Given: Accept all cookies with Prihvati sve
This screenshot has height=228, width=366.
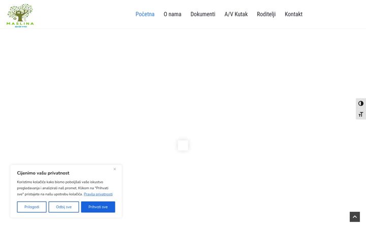Looking at the screenshot, I should (x=98, y=207).
